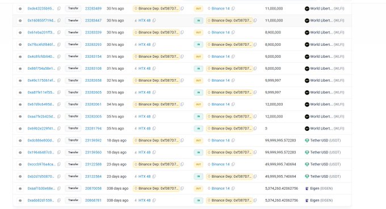The height and width of the screenshot is (209, 386).
Task: Open block 23122584 link
Action: (x=93, y=176)
